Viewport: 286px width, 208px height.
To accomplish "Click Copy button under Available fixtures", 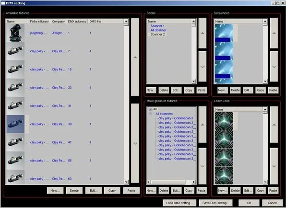I will click(112, 191).
